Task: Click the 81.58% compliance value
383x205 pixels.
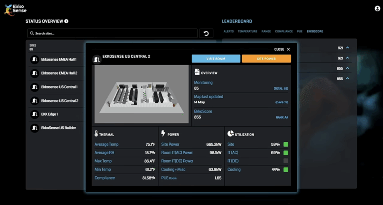Action: 149,178
